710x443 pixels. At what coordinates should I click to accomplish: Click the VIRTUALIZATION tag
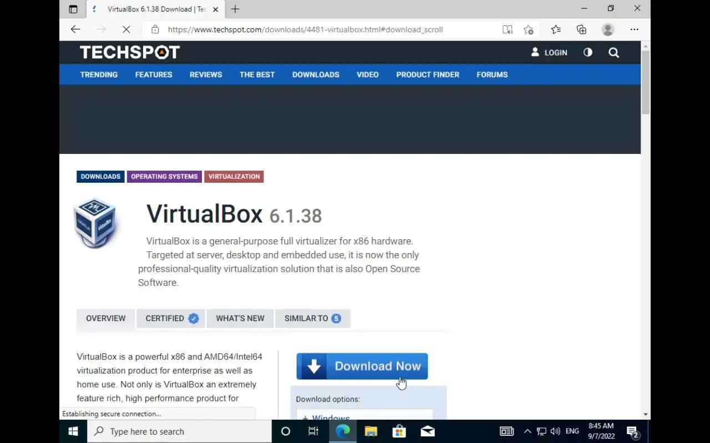click(x=234, y=177)
